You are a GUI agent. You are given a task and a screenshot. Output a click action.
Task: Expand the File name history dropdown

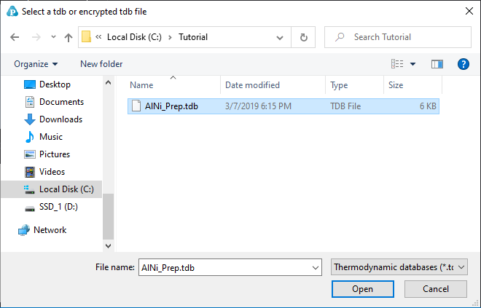point(316,267)
